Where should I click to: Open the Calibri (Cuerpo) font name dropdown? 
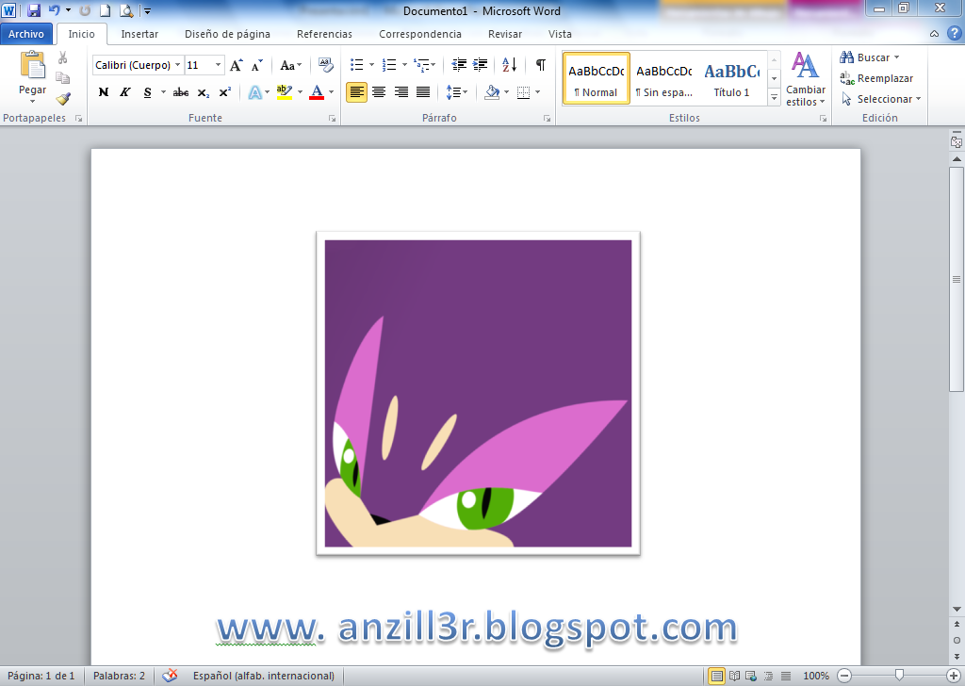coord(177,65)
